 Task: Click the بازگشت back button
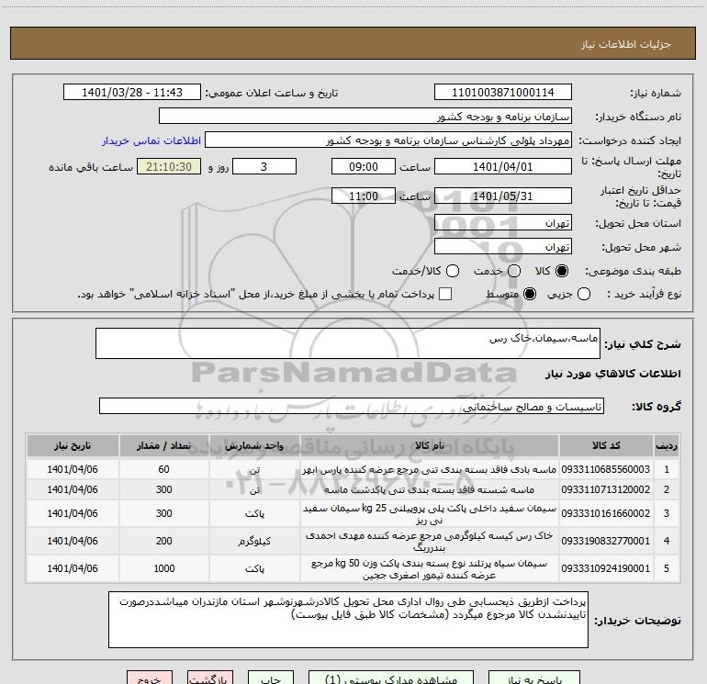210,678
